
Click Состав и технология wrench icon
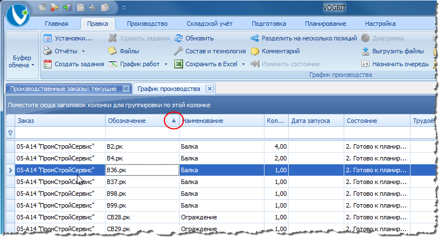pyautogui.click(x=179, y=51)
